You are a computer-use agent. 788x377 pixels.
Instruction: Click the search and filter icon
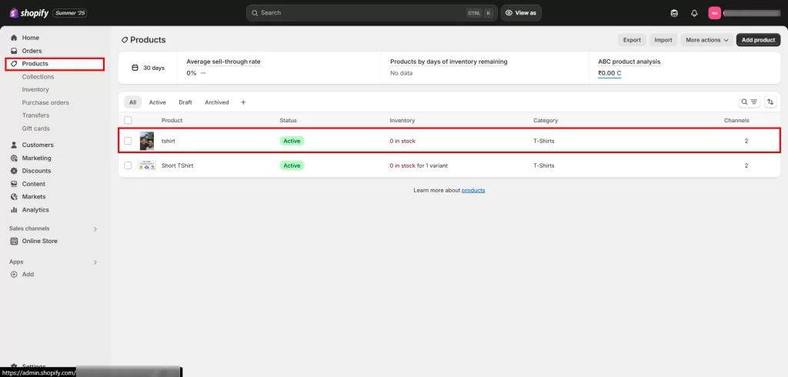pos(749,102)
